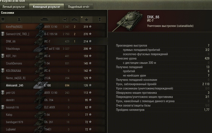
Task: Switch to Личный результат tab
Action: tap(14, 7)
